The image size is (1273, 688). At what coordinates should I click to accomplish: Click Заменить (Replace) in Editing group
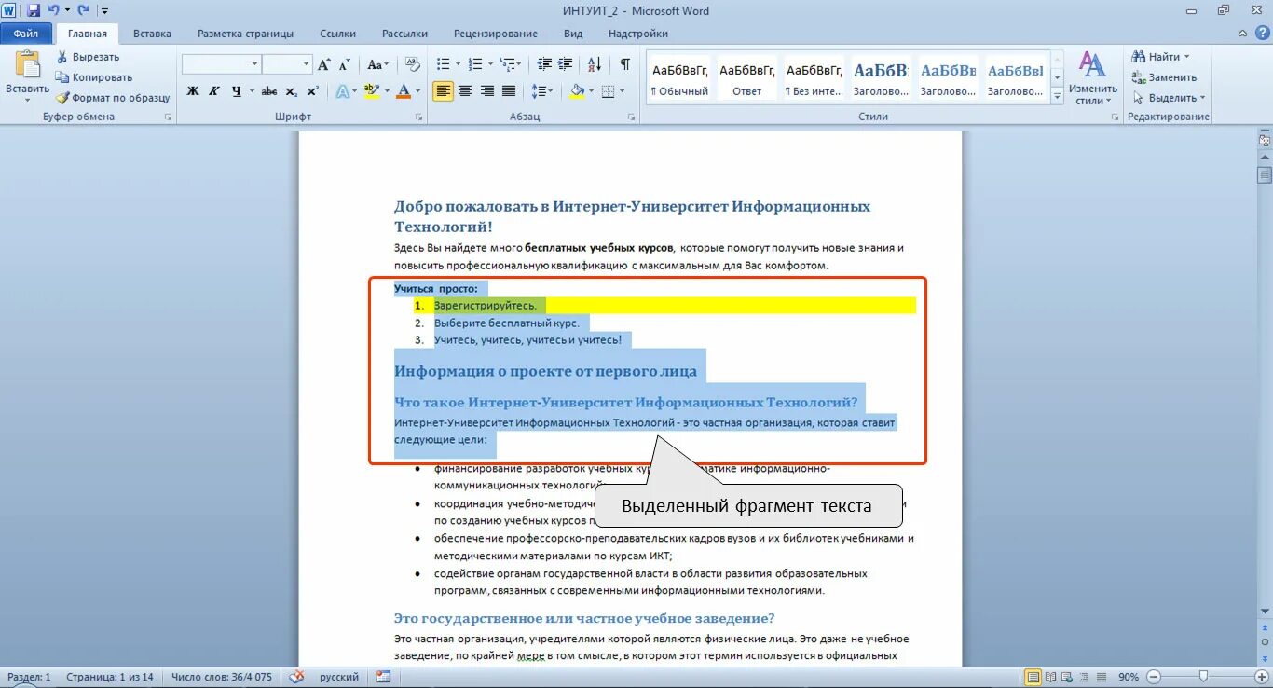coord(1164,77)
